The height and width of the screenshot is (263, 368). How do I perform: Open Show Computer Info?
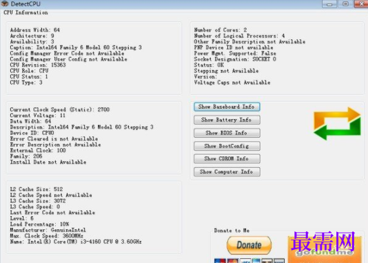[227, 172]
